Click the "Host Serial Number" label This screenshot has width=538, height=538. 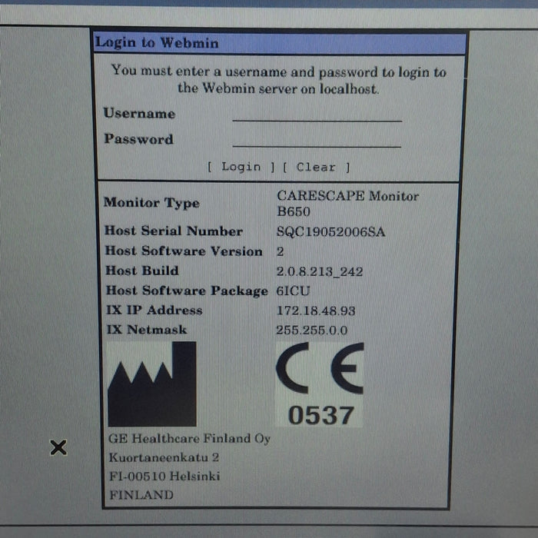pos(174,231)
